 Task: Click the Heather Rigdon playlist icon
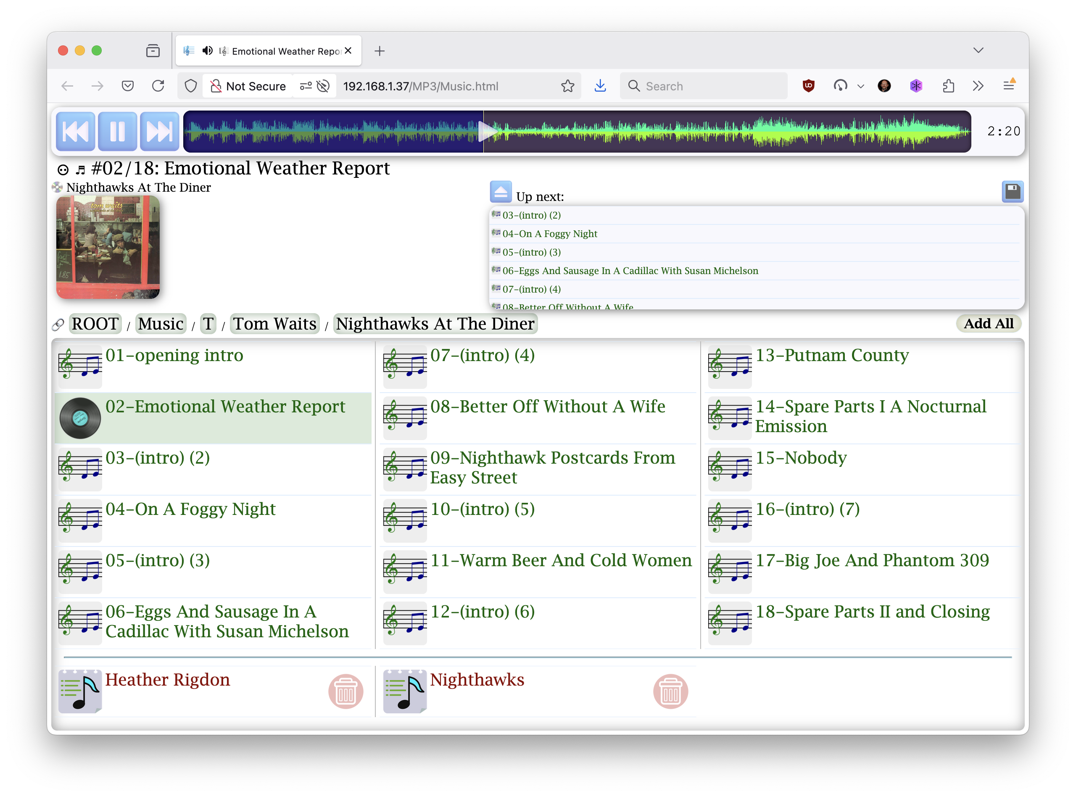[x=80, y=691]
